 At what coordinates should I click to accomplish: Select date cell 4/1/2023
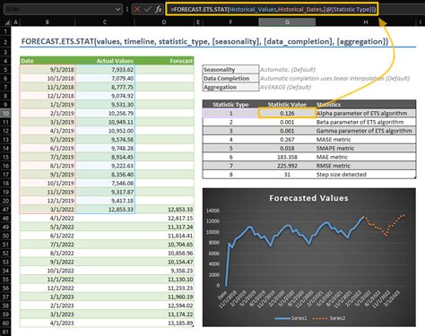click(x=48, y=323)
